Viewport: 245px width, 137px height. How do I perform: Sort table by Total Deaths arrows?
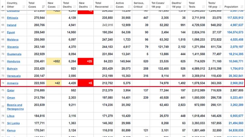point(75,7)
